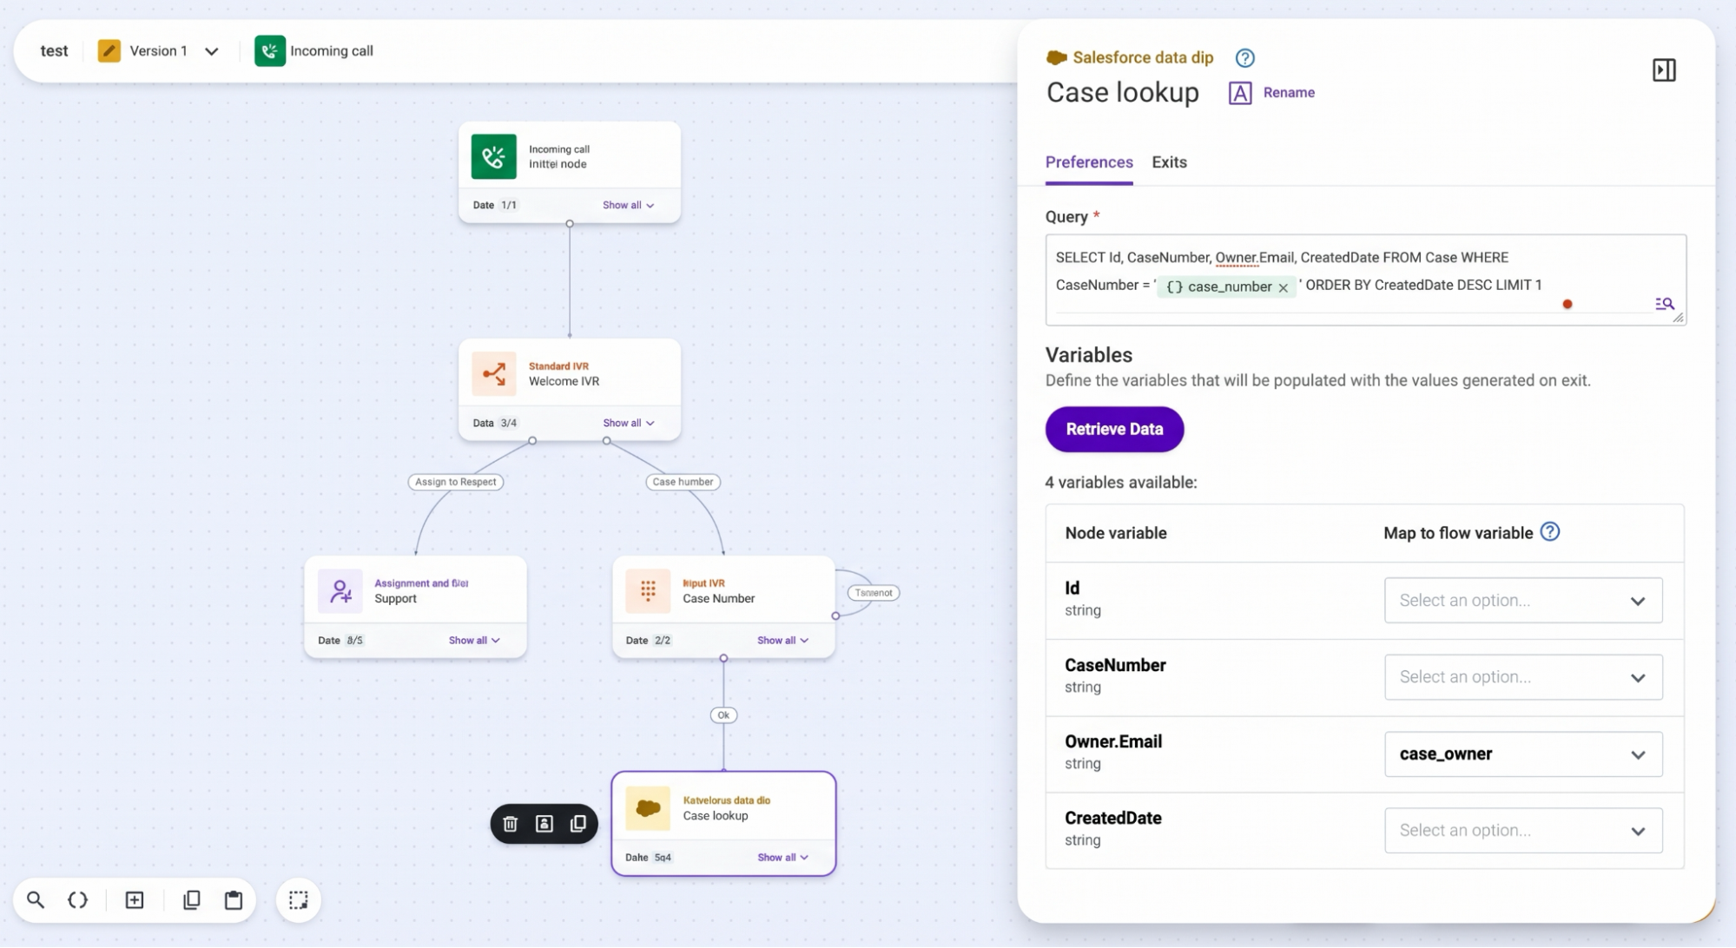This screenshot has width=1736, height=948.
Task: Open the Owner.Email case_owner dropdown
Action: pos(1523,754)
